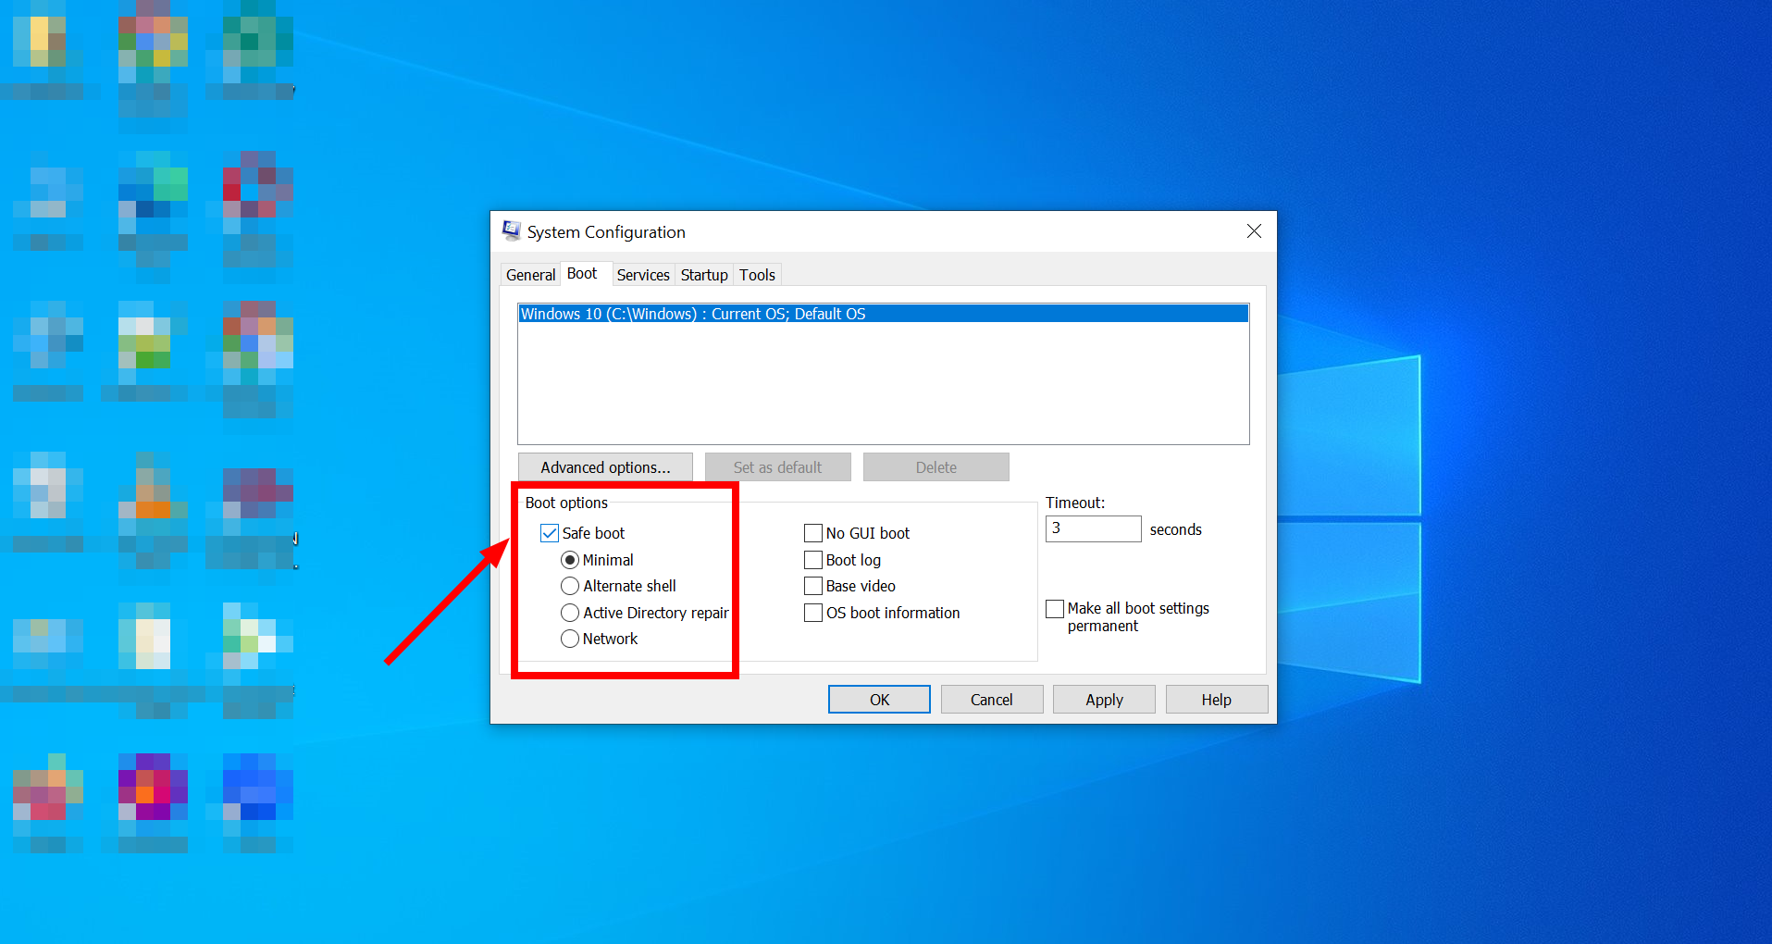Viewport: 1772px width, 944px height.
Task: Apply the boot configuration changes
Action: coord(1104,700)
